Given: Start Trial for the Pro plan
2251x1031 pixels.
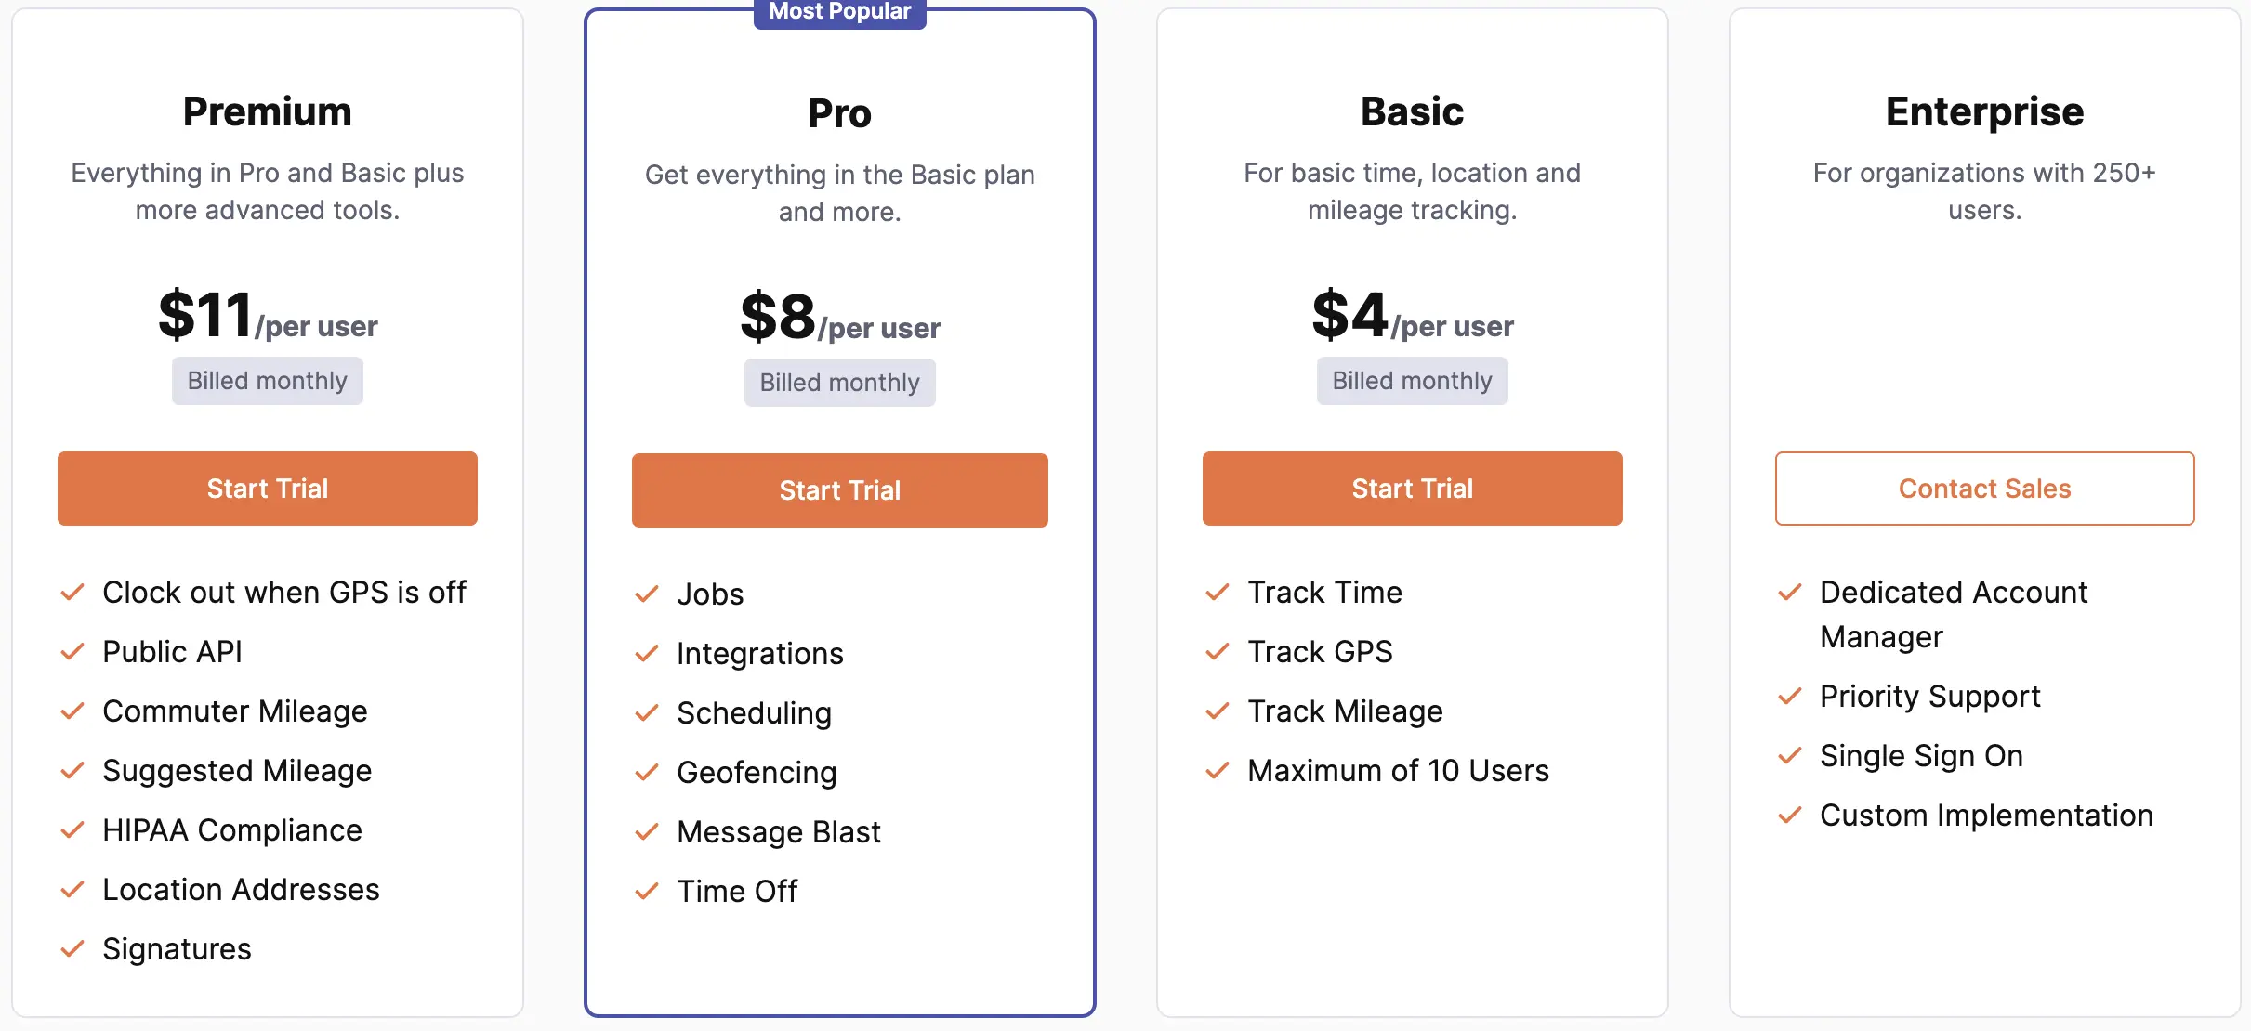Looking at the screenshot, I should (839, 489).
